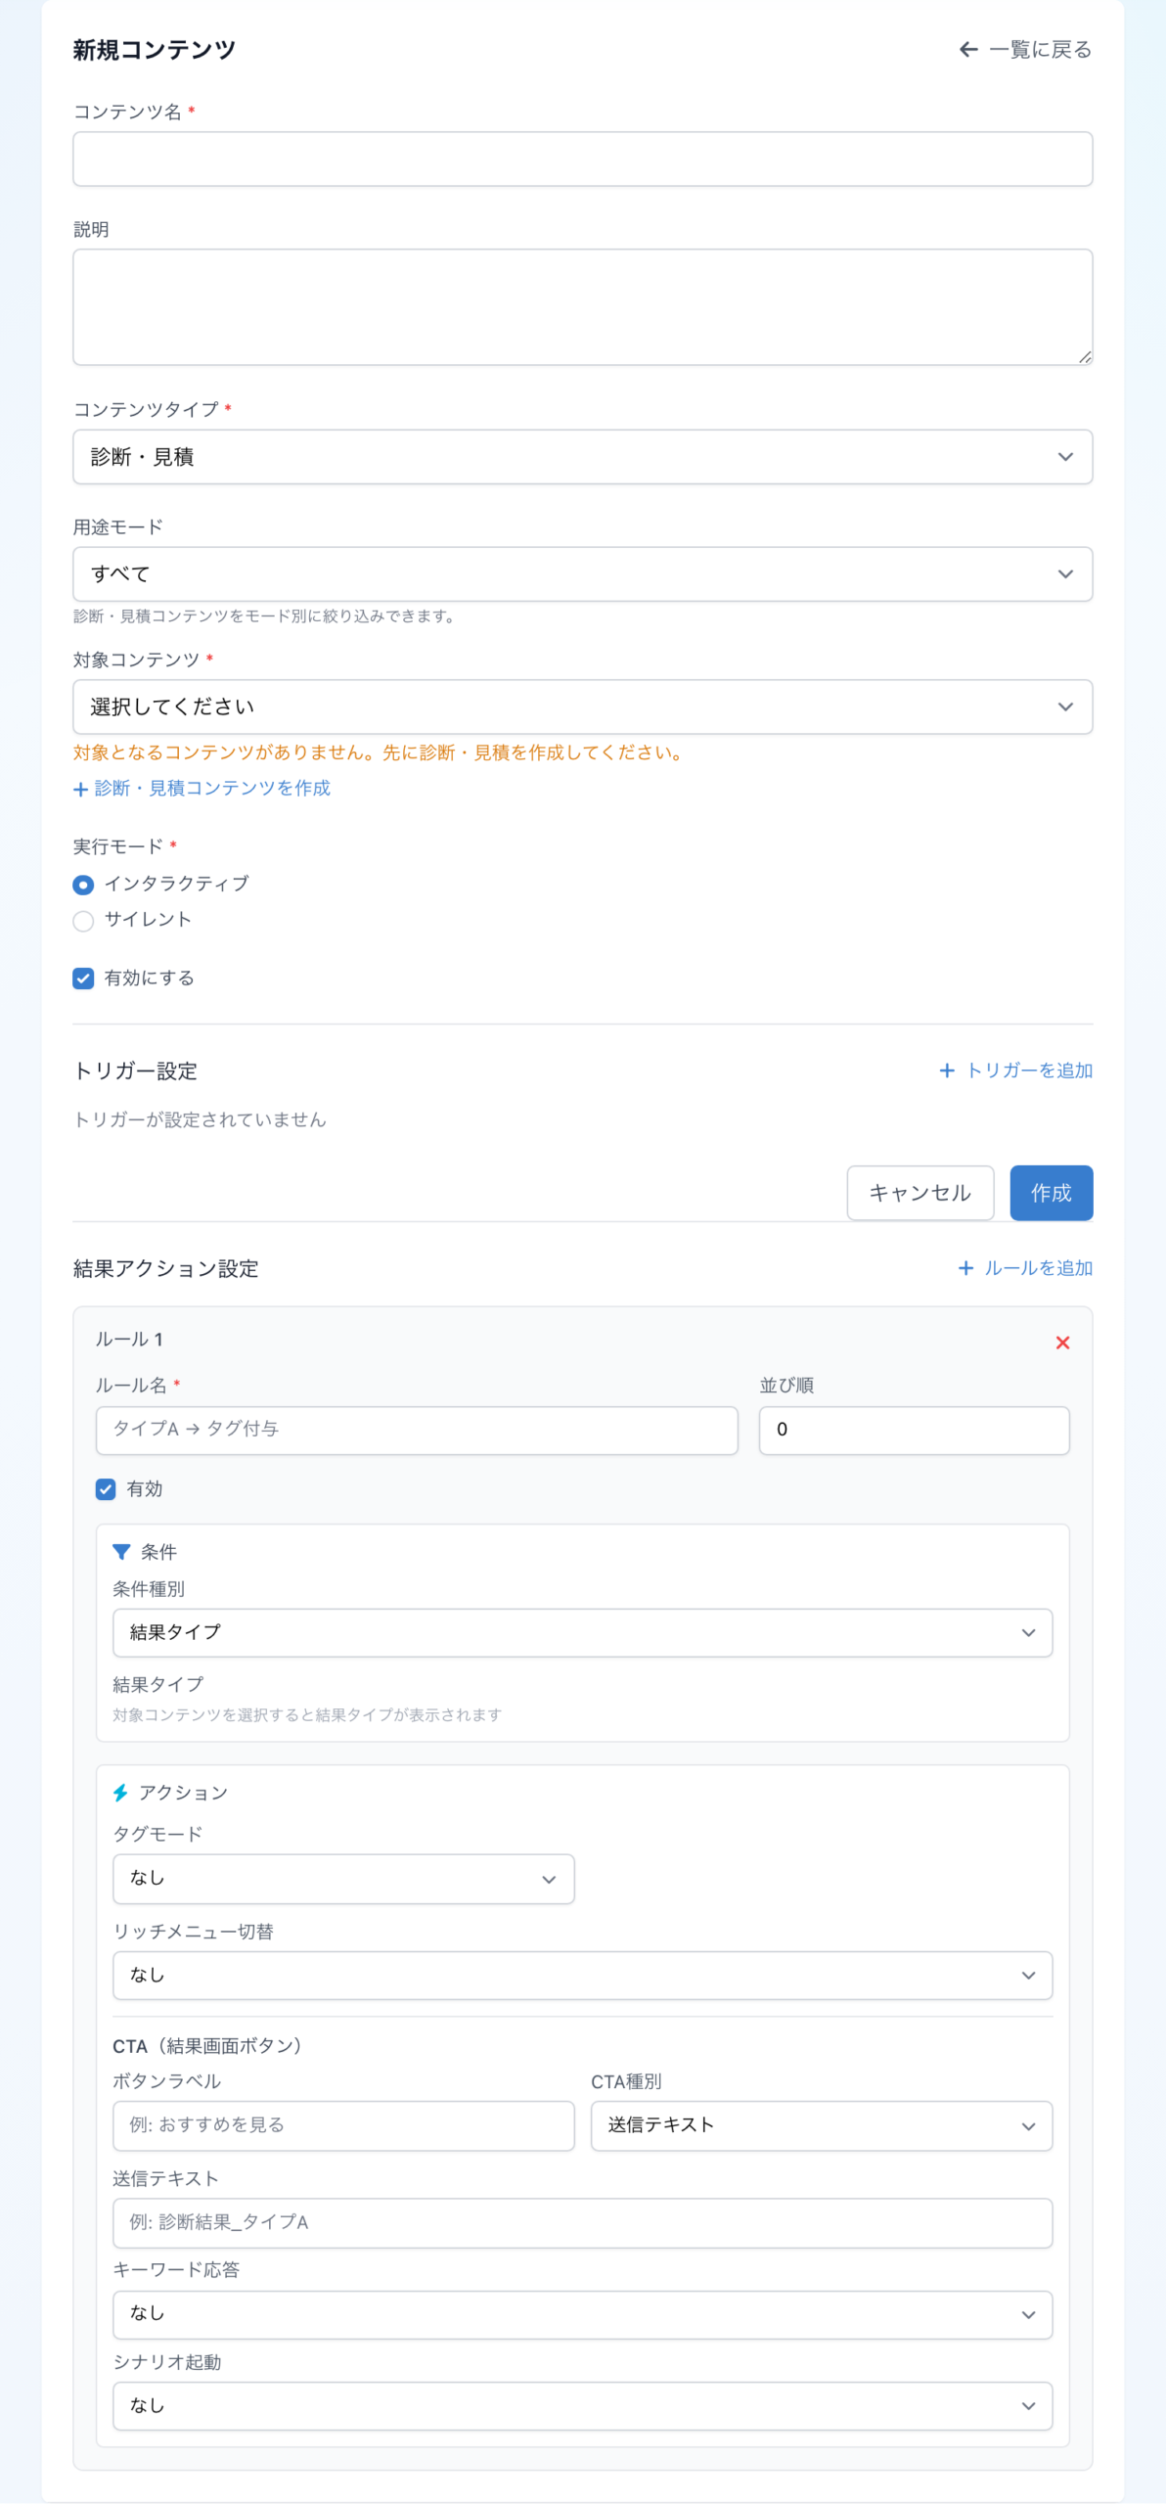
Task: Click the CTA（結果画面ボタン） section label
Action: click(211, 2046)
